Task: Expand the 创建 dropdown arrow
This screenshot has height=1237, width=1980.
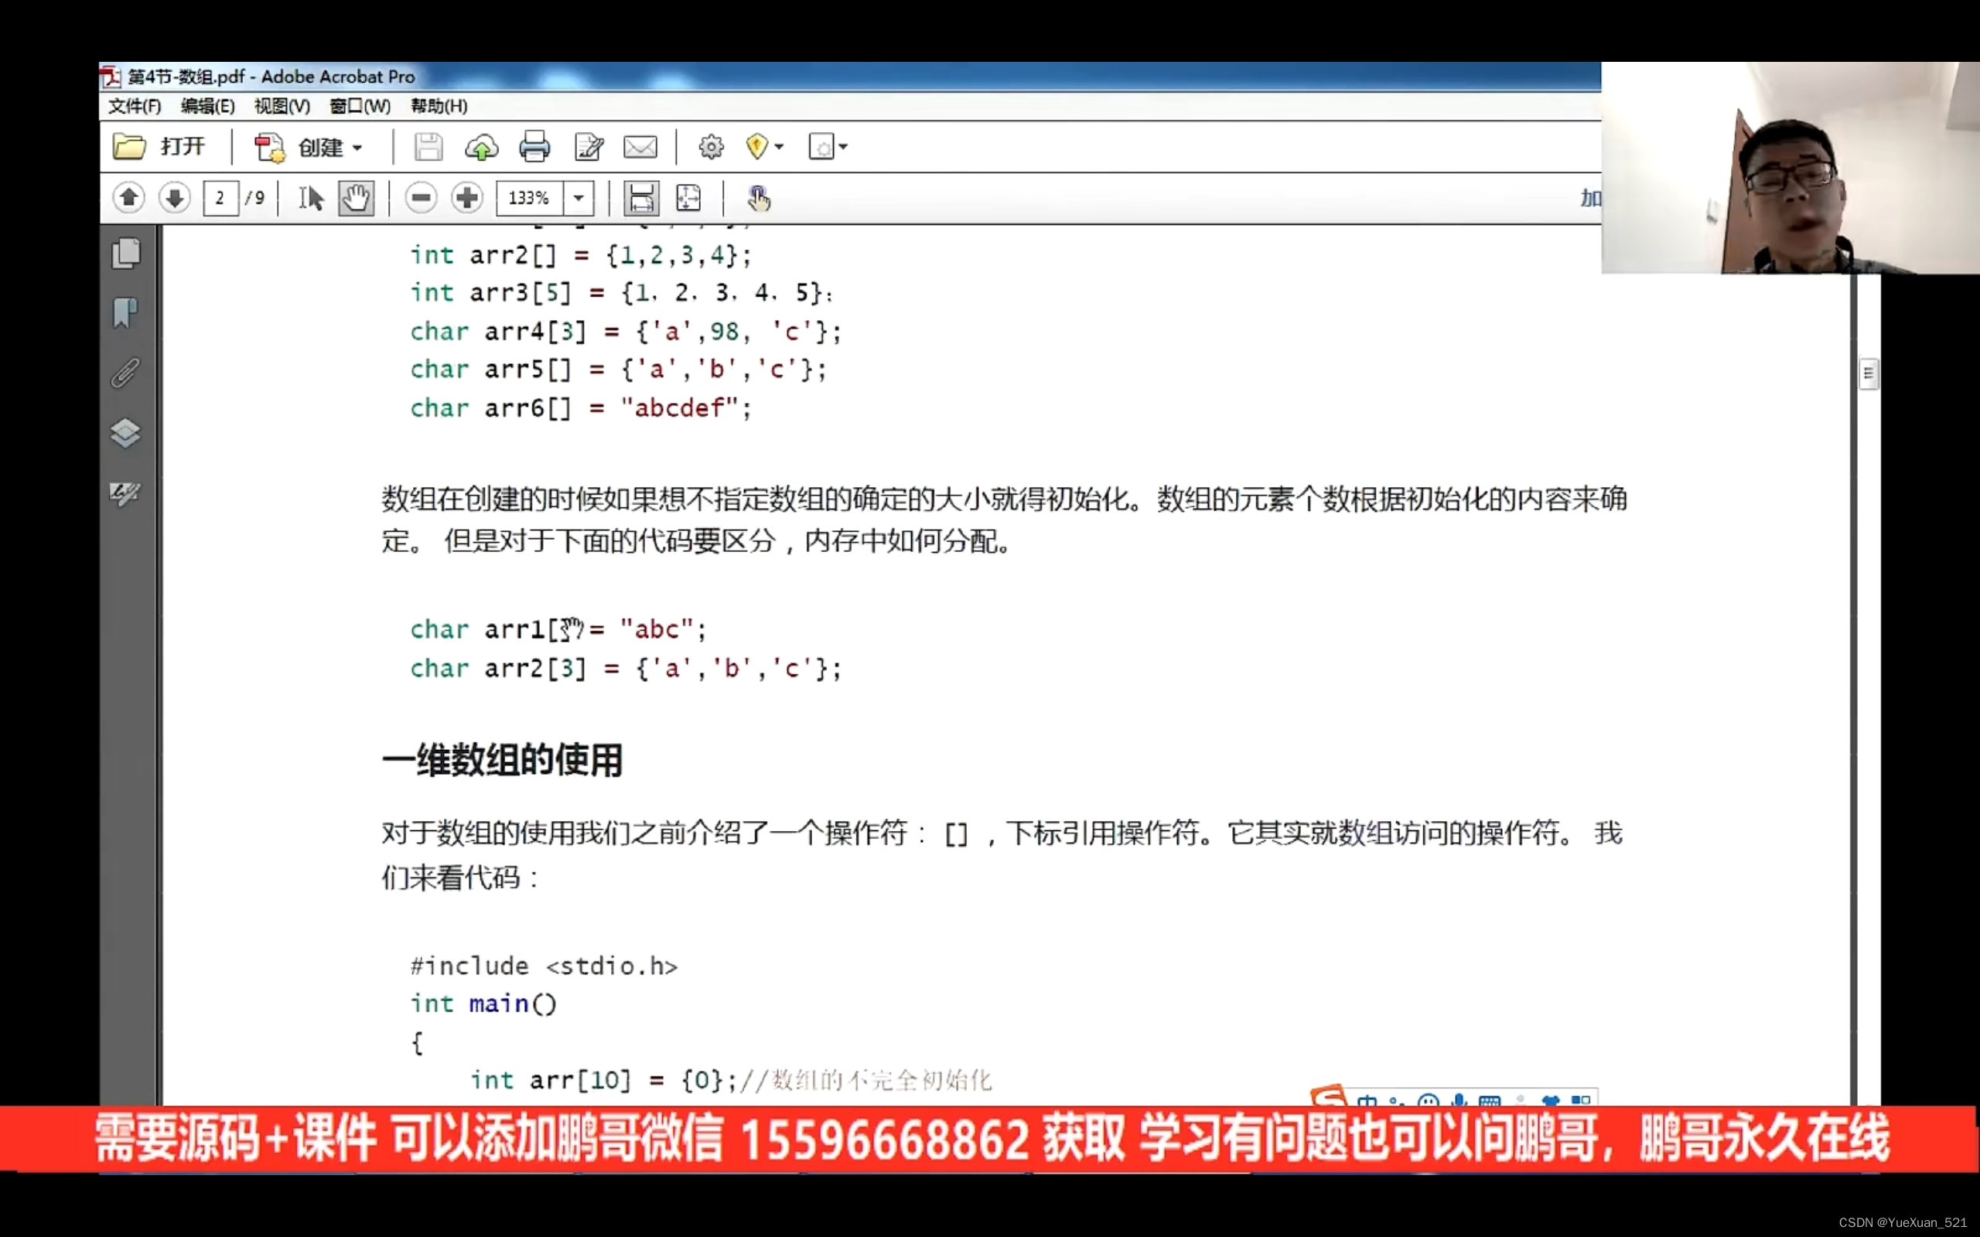Action: click(357, 148)
